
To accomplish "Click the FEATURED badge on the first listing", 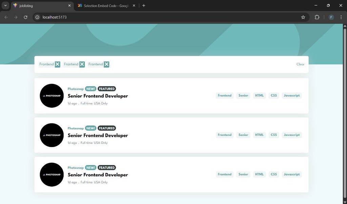I will point(106,88).
